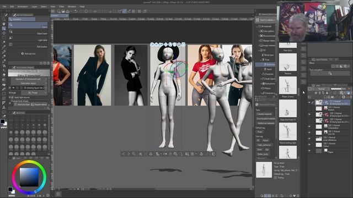Choose the Object sub tool

[x=28, y=25]
